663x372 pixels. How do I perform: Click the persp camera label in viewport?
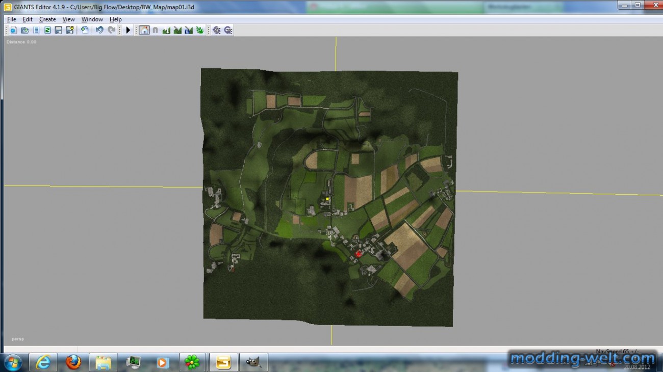[x=18, y=338]
